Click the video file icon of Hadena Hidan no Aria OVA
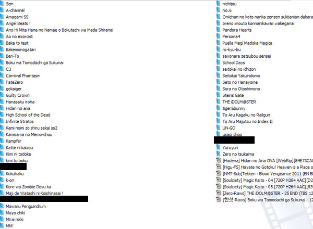This screenshot has height=229, width=313. point(219,160)
